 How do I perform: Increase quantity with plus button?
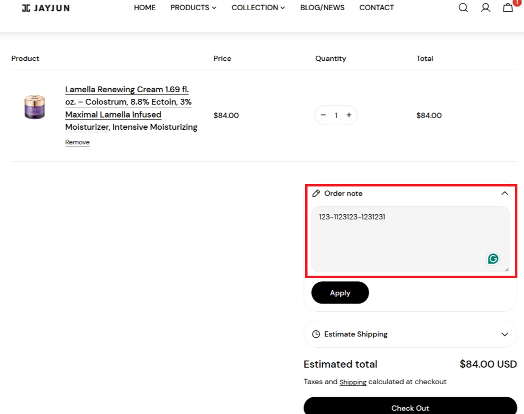click(x=348, y=115)
